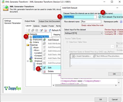Click the <Root> mapping element icon

[31, 47]
